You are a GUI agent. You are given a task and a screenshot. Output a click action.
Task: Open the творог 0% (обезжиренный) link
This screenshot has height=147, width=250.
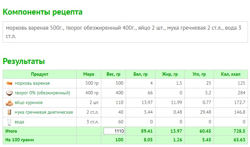42,93
